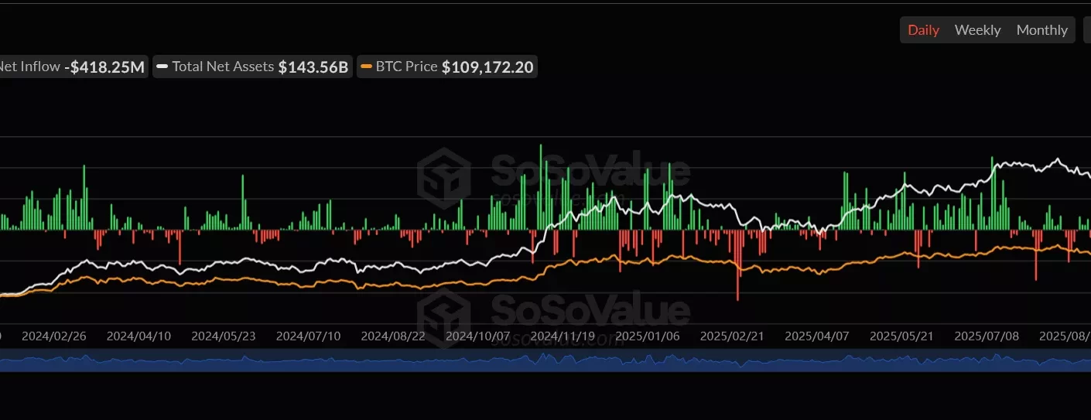Click the upper SoSoValue cube logo watermark

443,176
